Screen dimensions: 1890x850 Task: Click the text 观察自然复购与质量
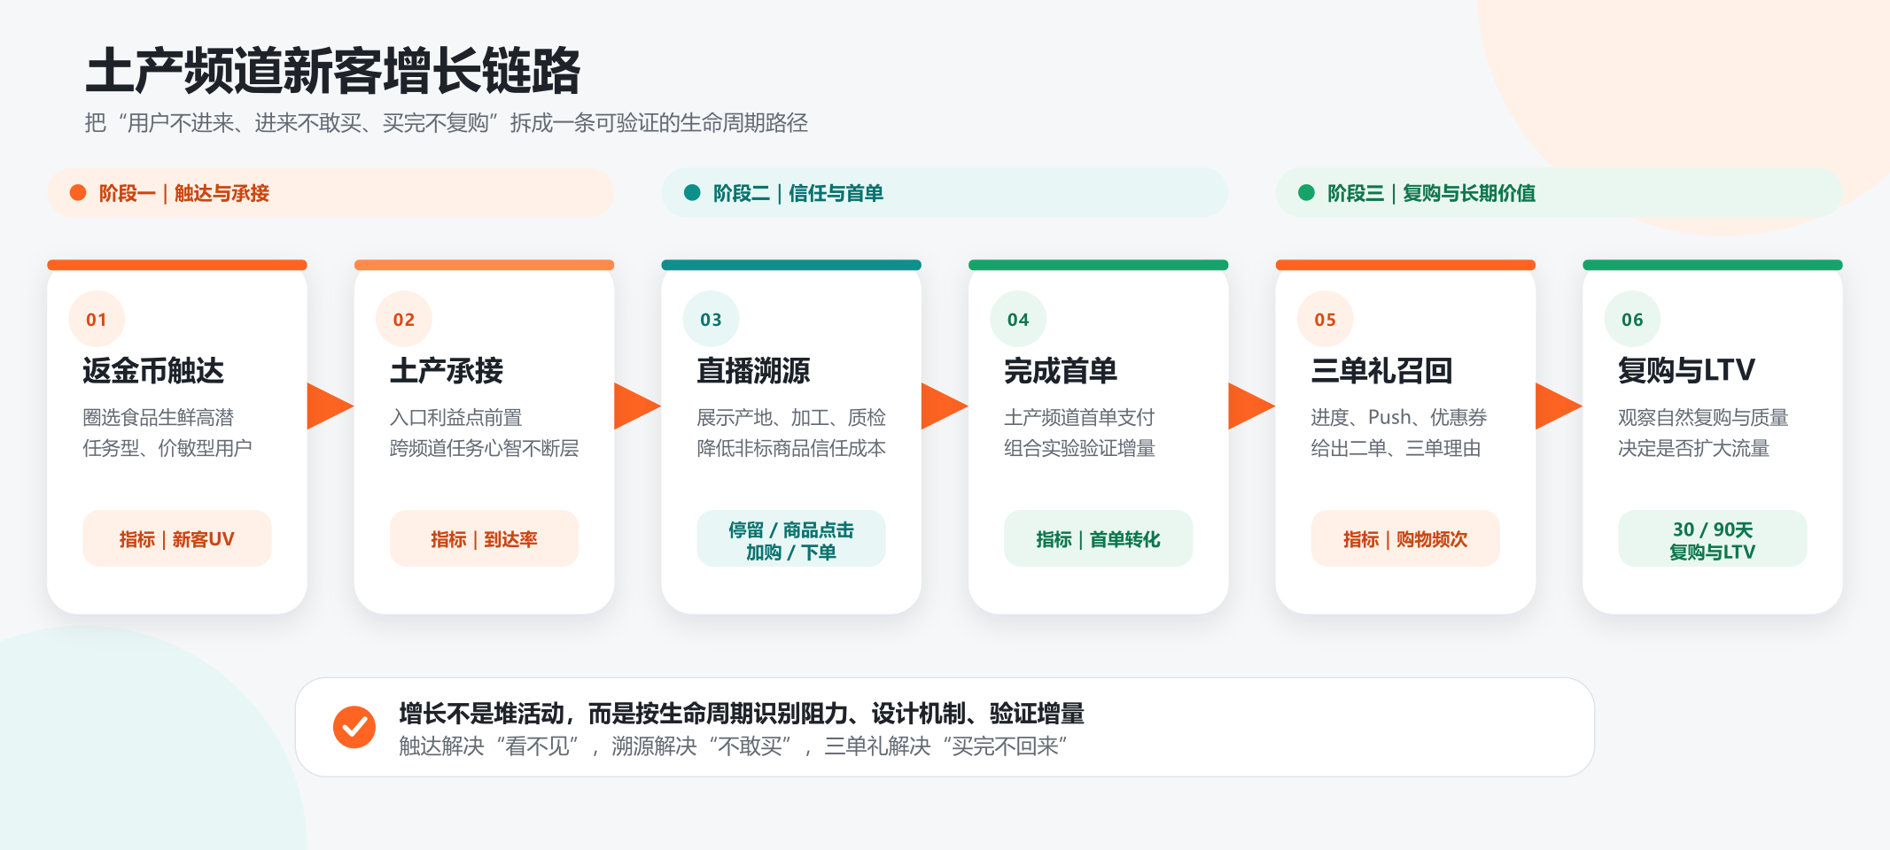click(1703, 417)
